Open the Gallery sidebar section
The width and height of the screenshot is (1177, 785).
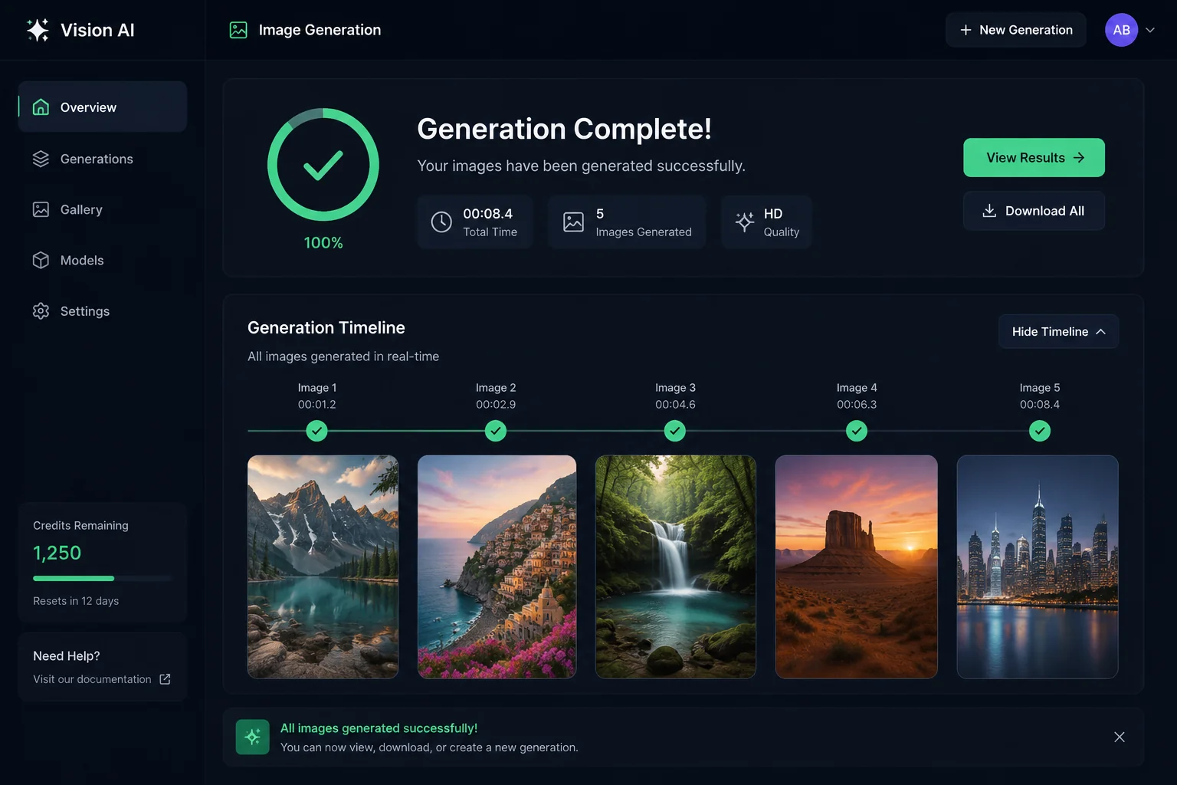[x=103, y=209]
